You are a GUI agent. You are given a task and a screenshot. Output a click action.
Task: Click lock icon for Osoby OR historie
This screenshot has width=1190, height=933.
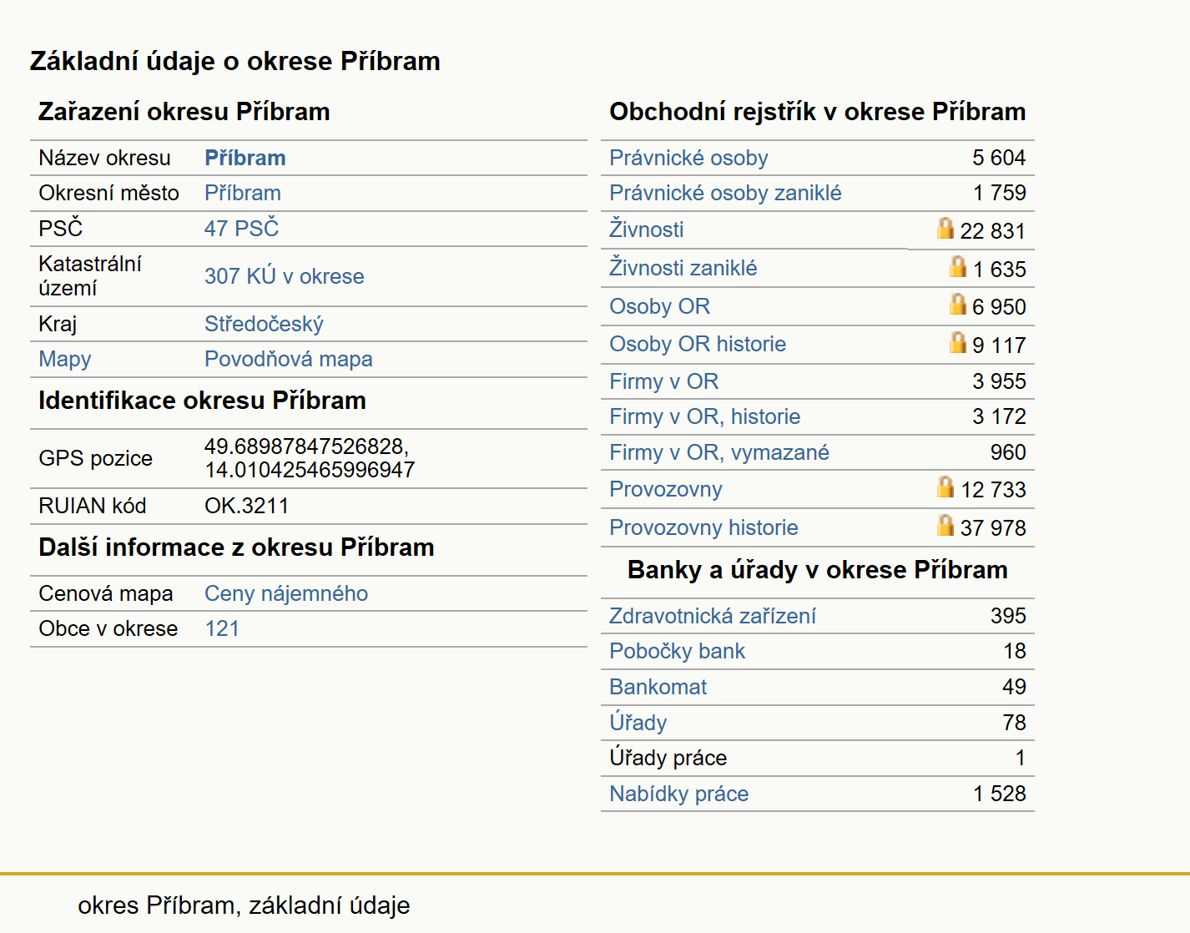(958, 342)
